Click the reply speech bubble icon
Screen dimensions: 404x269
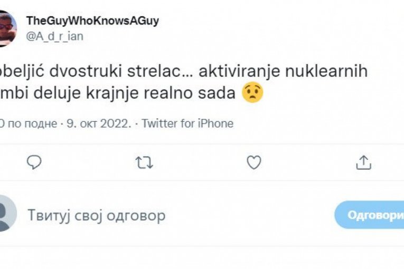tap(34, 163)
